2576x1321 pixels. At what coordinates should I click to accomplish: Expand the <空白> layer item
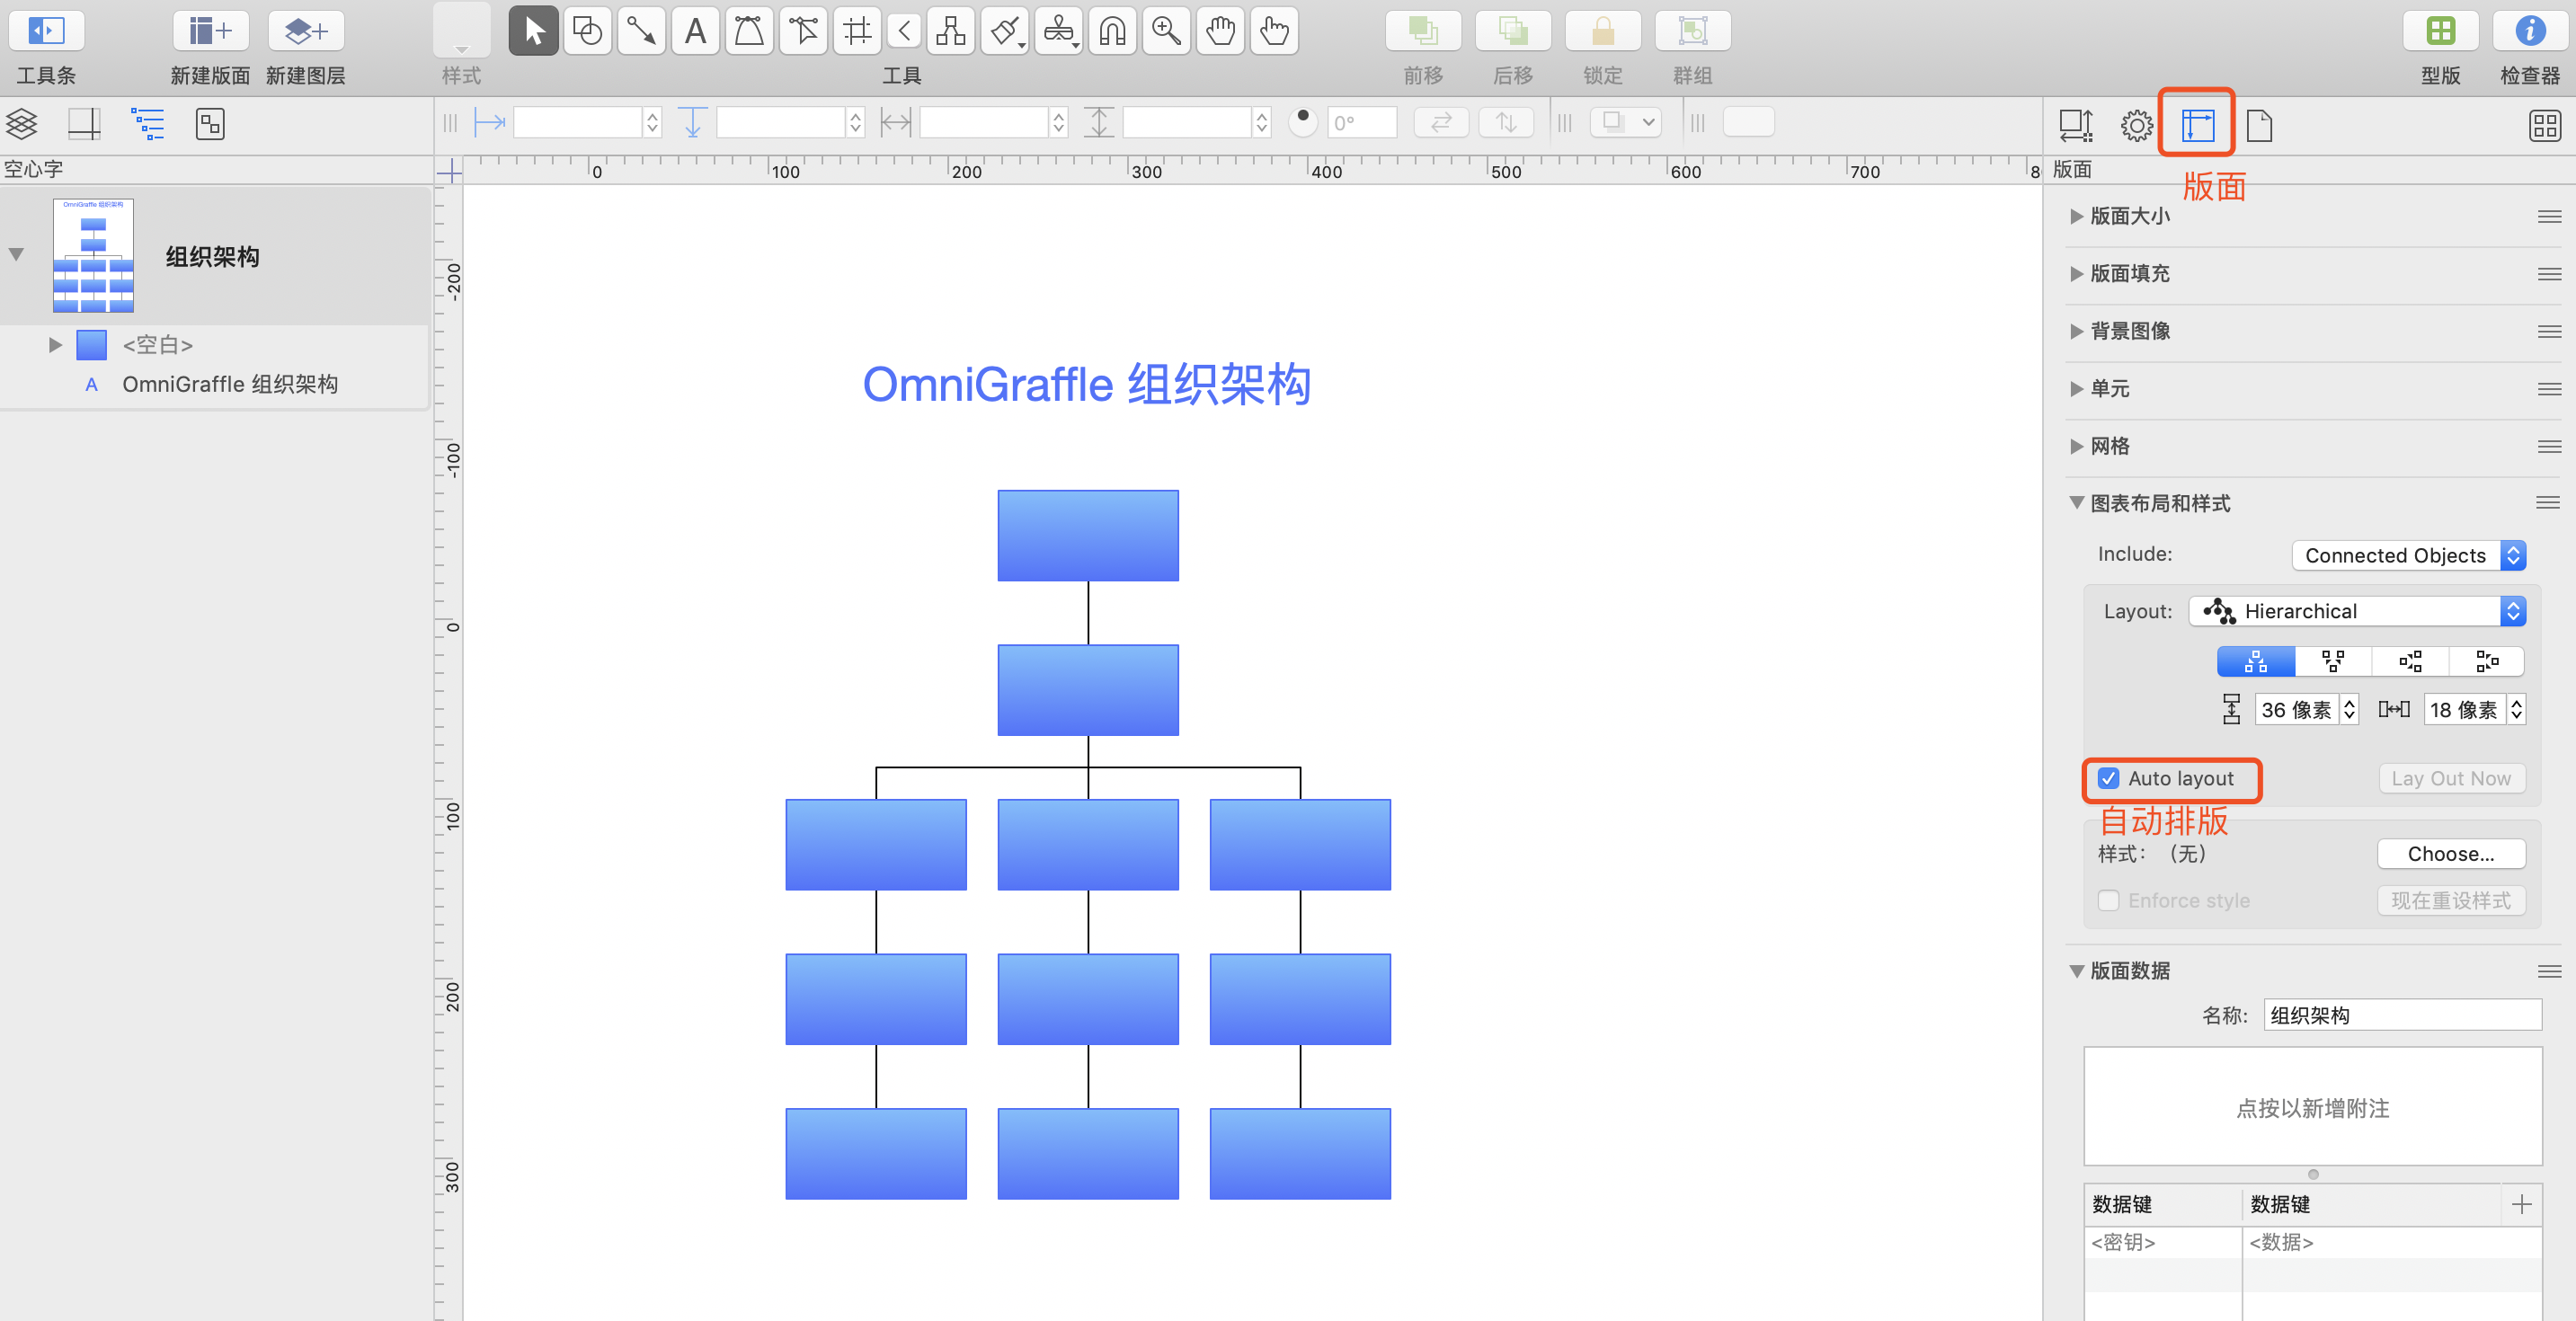point(56,345)
